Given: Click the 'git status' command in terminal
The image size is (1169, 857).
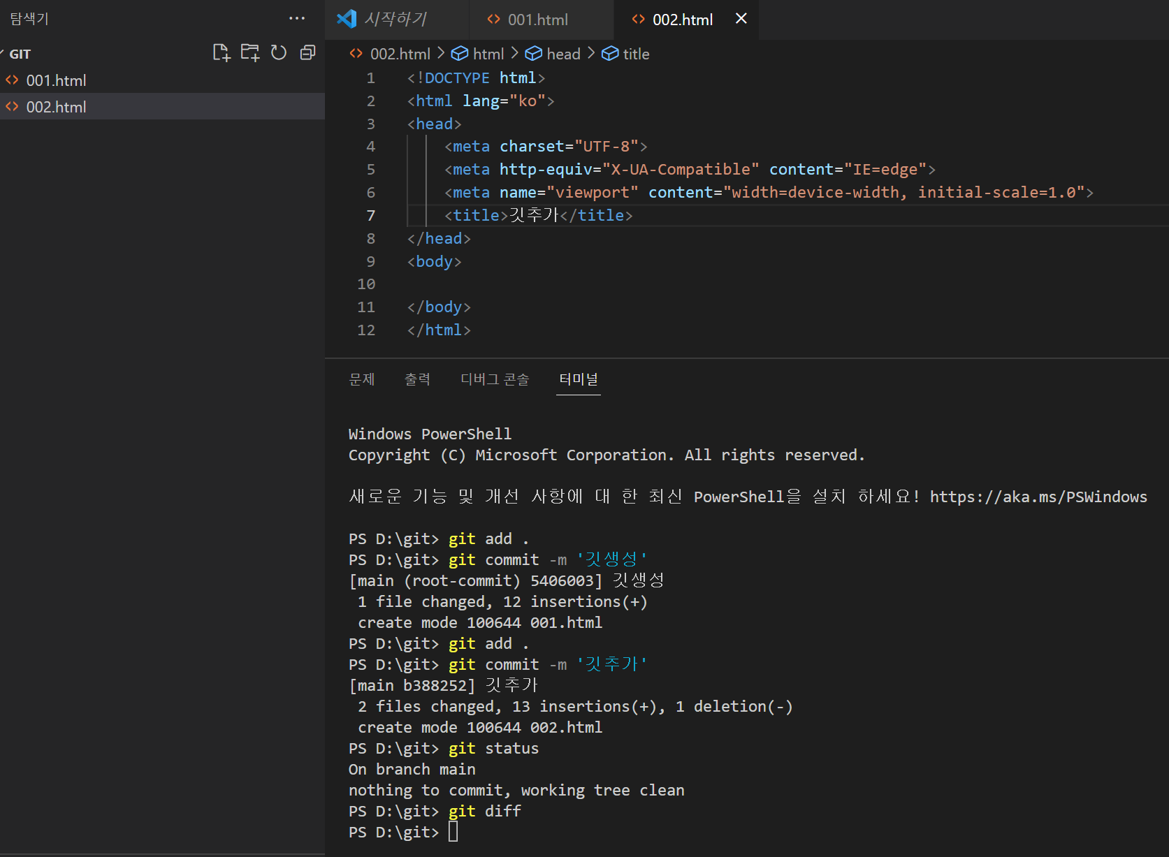Looking at the screenshot, I should click(493, 749).
